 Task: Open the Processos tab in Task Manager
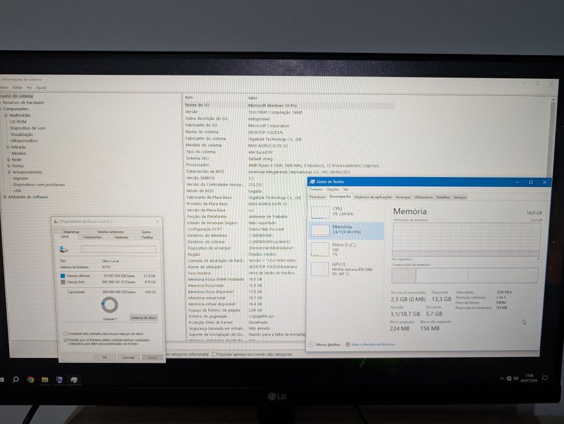tap(318, 197)
